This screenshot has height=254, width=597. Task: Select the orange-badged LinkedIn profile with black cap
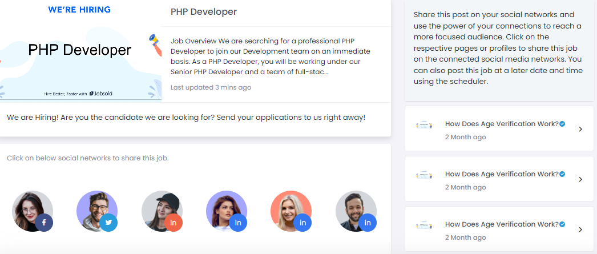coord(162,211)
